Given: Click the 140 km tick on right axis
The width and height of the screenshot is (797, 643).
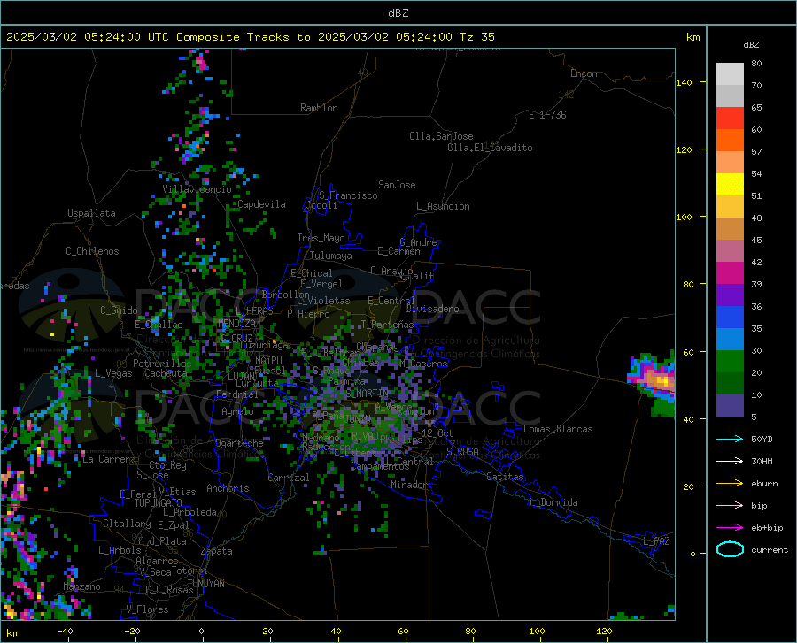Looking at the screenshot, I should (x=685, y=82).
